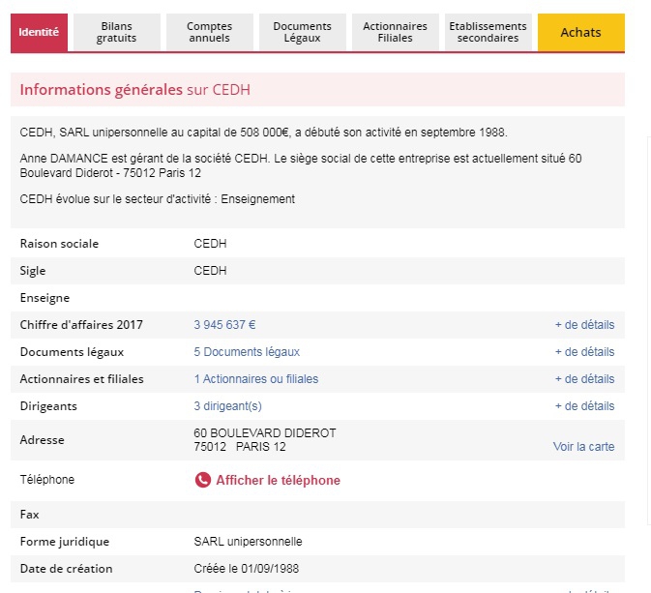Image resolution: width=651 pixels, height=593 pixels.
Task: Click the capital de 508 000€ sentence
Action: tap(264, 133)
